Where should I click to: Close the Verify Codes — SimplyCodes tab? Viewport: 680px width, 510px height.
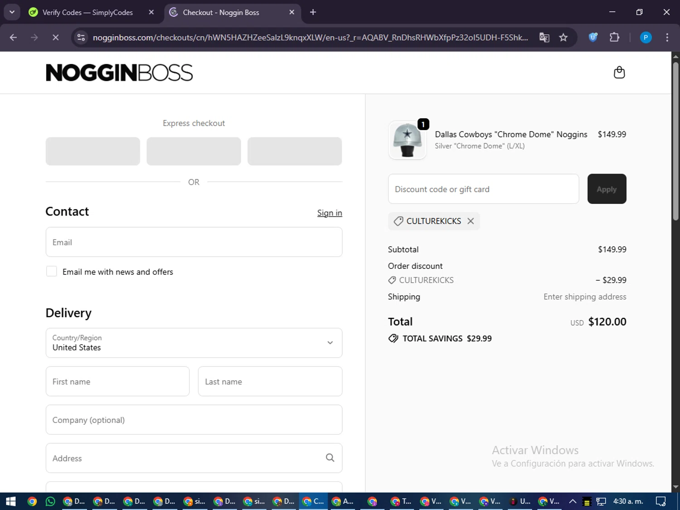pyautogui.click(x=151, y=12)
